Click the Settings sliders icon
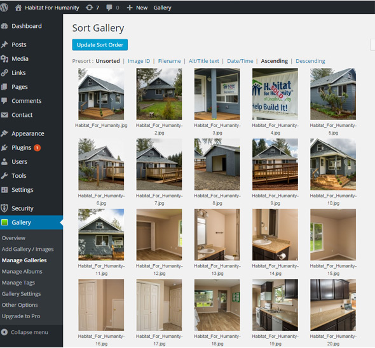The image size is (375, 348). tap(4, 190)
